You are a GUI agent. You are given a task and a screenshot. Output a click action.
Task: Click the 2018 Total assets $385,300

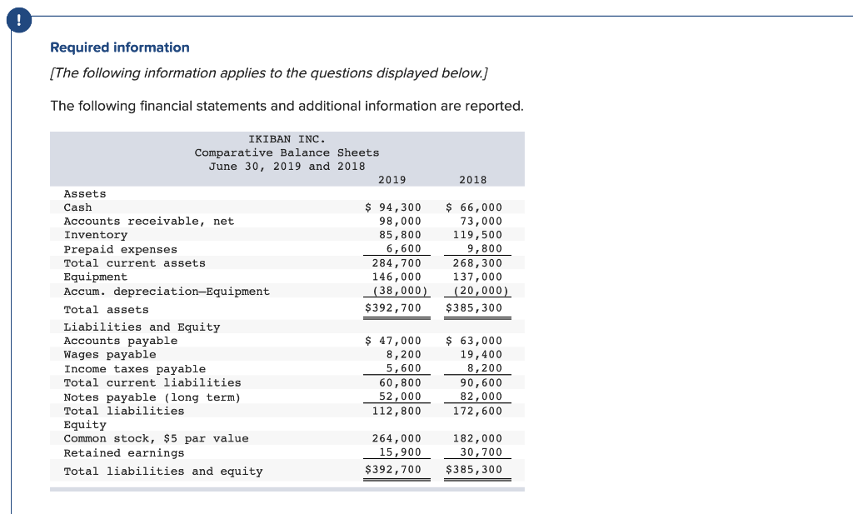click(474, 308)
